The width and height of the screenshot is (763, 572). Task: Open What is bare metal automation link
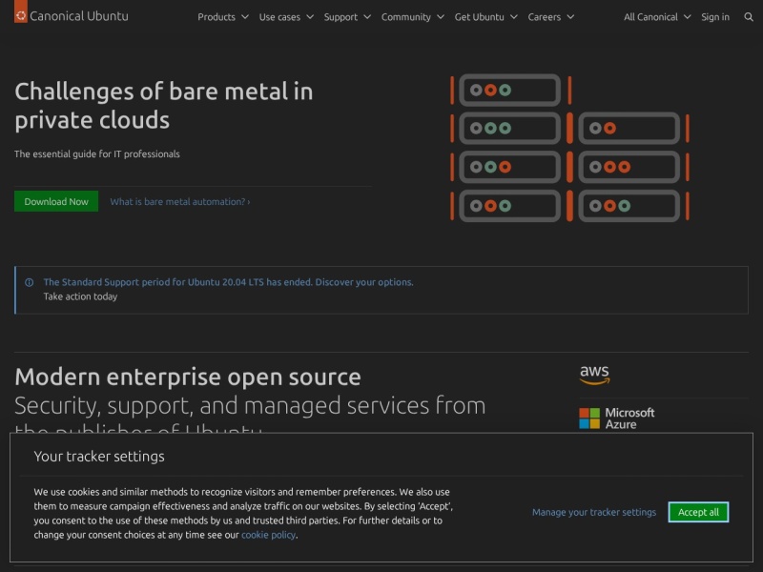(180, 202)
